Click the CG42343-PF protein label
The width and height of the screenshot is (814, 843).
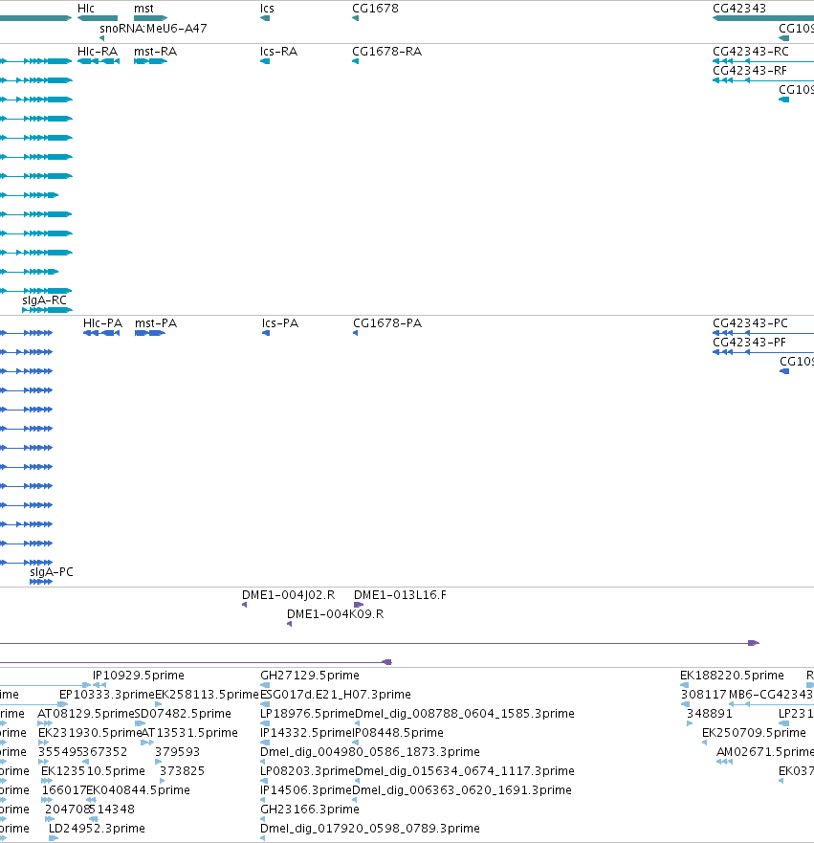point(749,343)
